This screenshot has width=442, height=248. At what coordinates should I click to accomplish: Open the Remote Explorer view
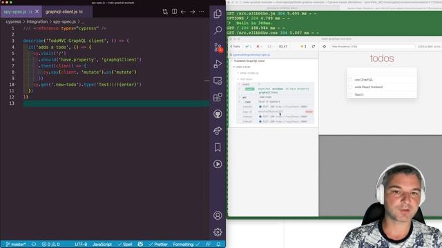pyautogui.click(x=218, y=81)
